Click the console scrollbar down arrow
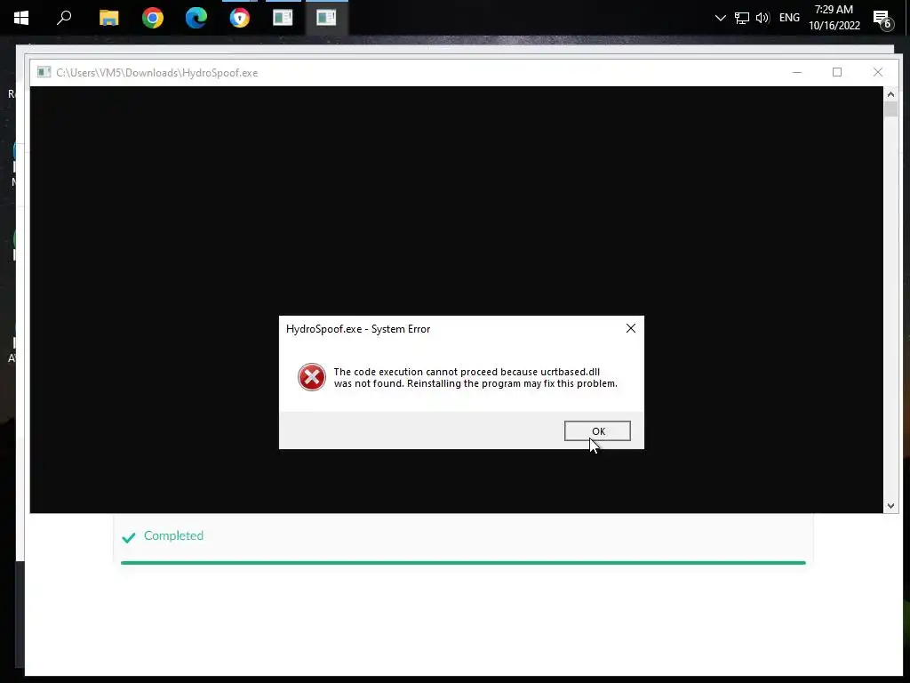 coord(890,506)
